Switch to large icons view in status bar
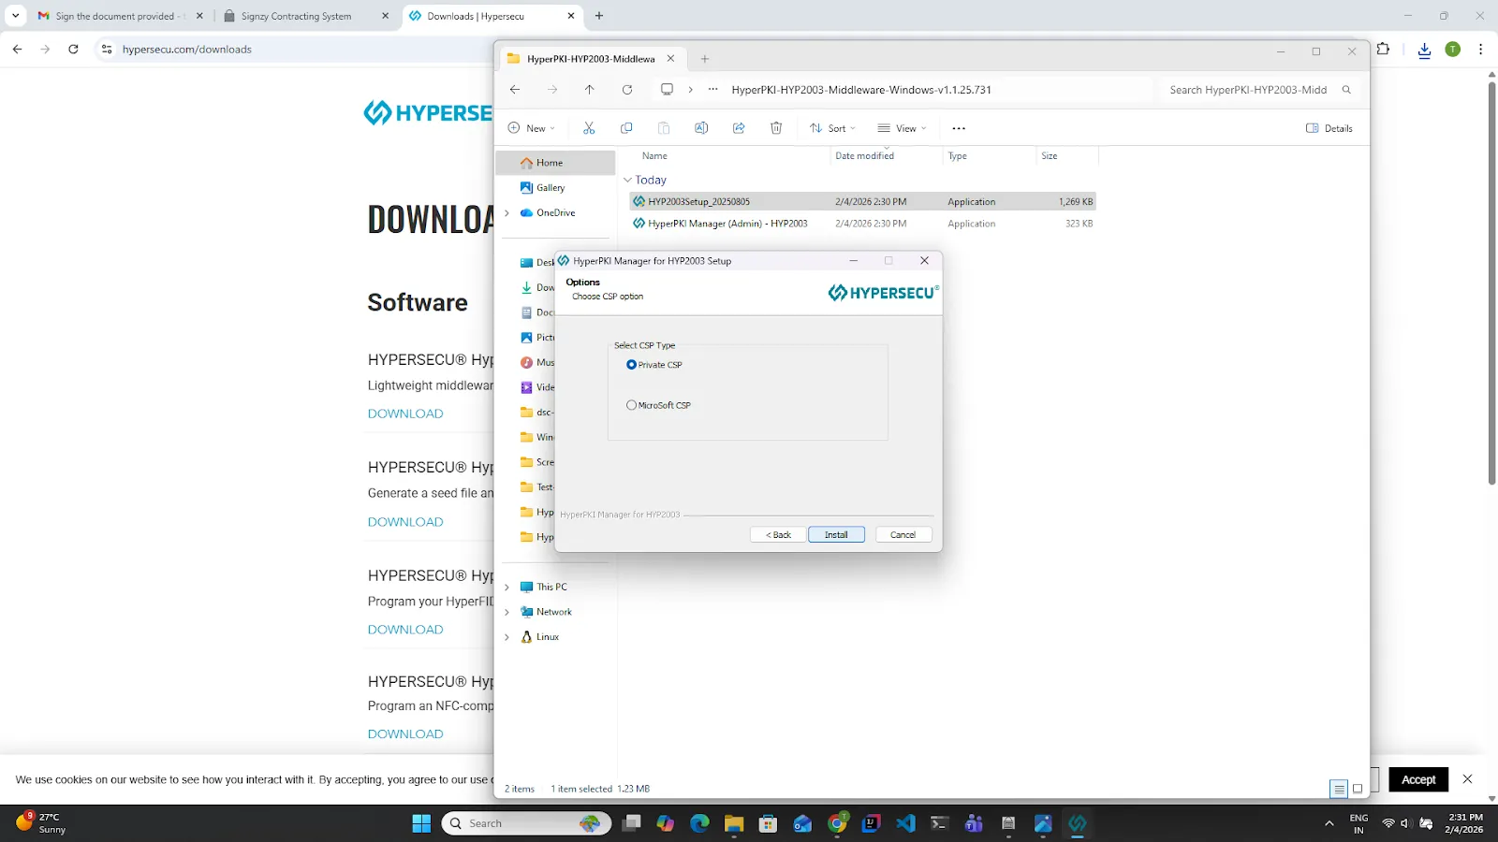 pos(1358,789)
